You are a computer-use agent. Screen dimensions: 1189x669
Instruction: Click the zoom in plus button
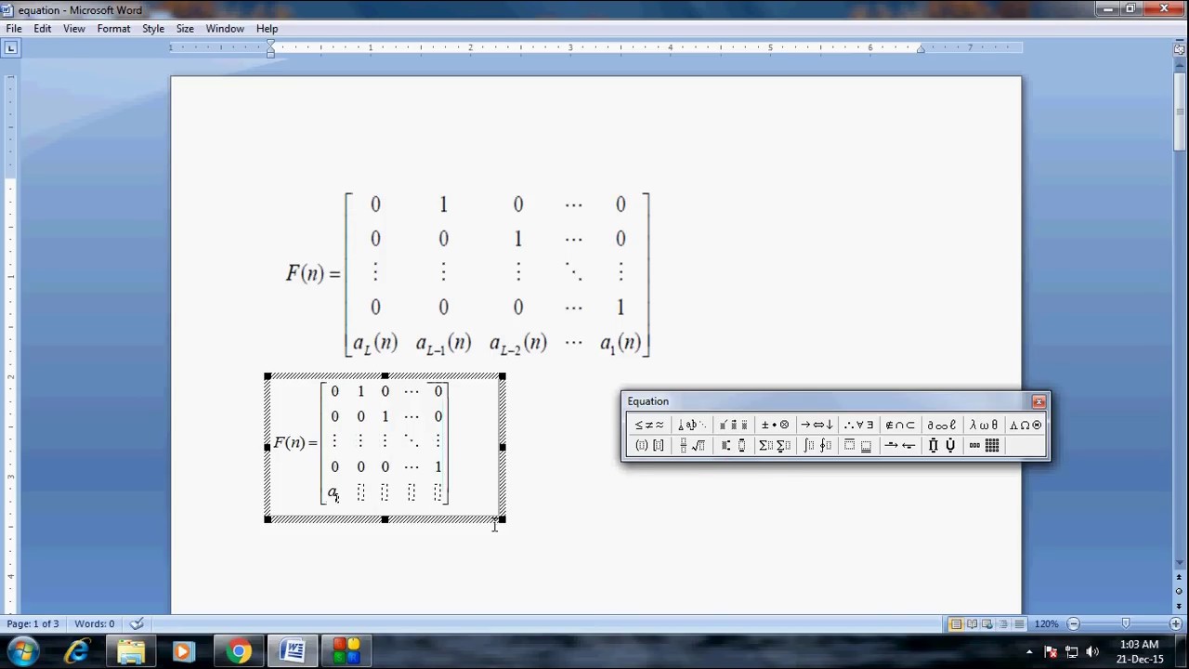pyautogui.click(x=1176, y=624)
